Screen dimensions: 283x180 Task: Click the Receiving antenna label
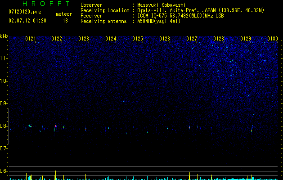pyautogui.click(x=103, y=21)
